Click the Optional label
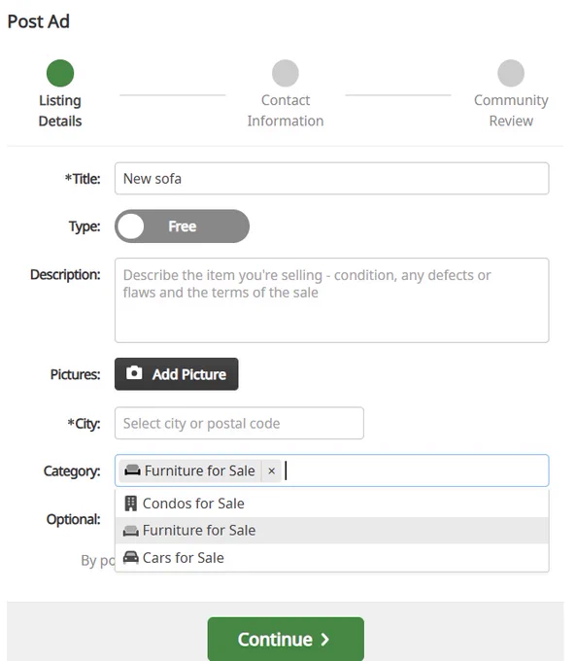576x661 pixels. coord(73,519)
